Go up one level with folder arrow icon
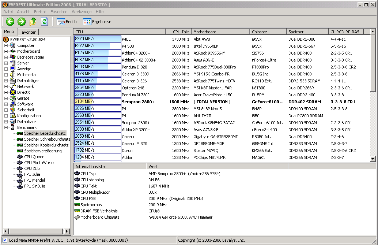The image size is (378, 245). pyautogui.click(x=33, y=22)
